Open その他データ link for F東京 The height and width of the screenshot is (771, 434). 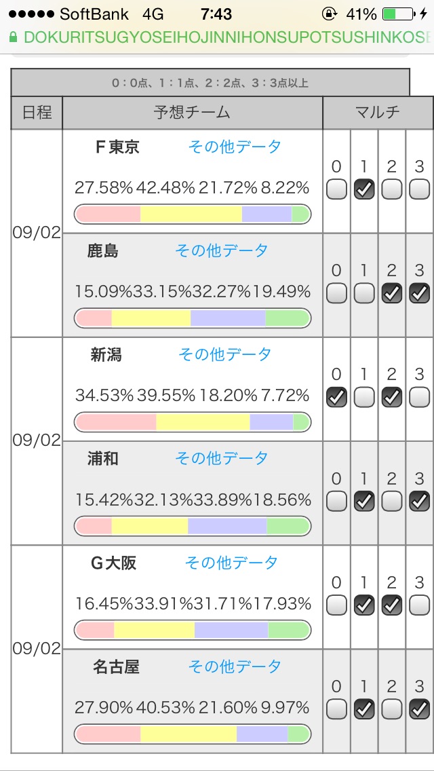(x=235, y=147)
